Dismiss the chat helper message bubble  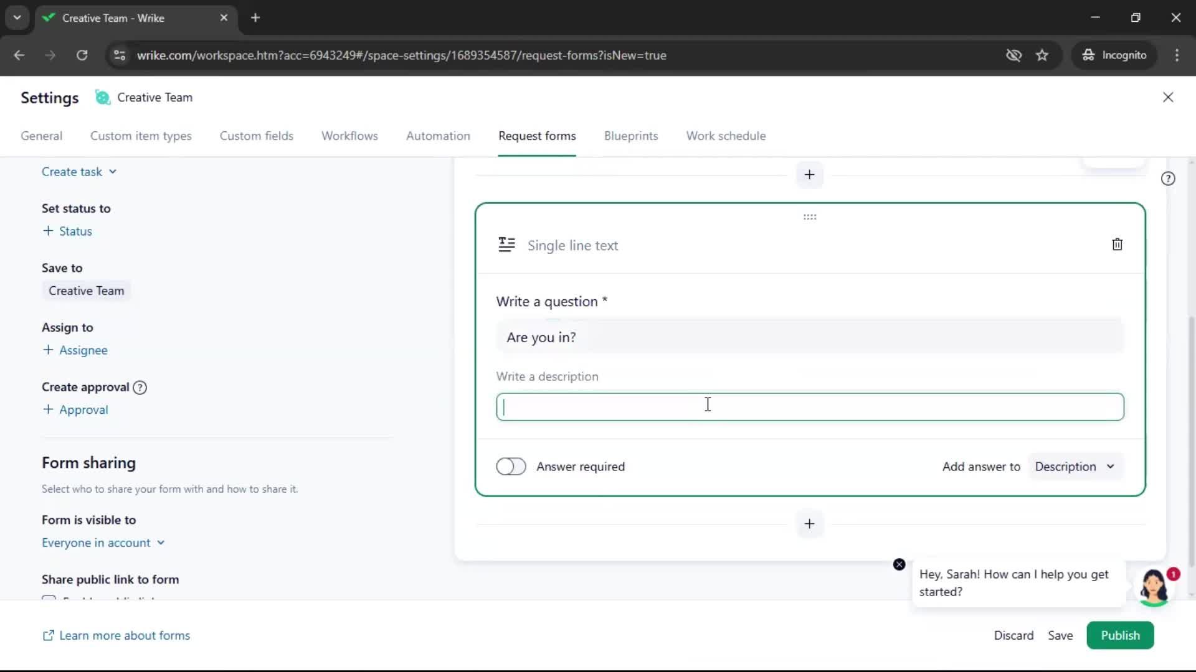[899, 564]
